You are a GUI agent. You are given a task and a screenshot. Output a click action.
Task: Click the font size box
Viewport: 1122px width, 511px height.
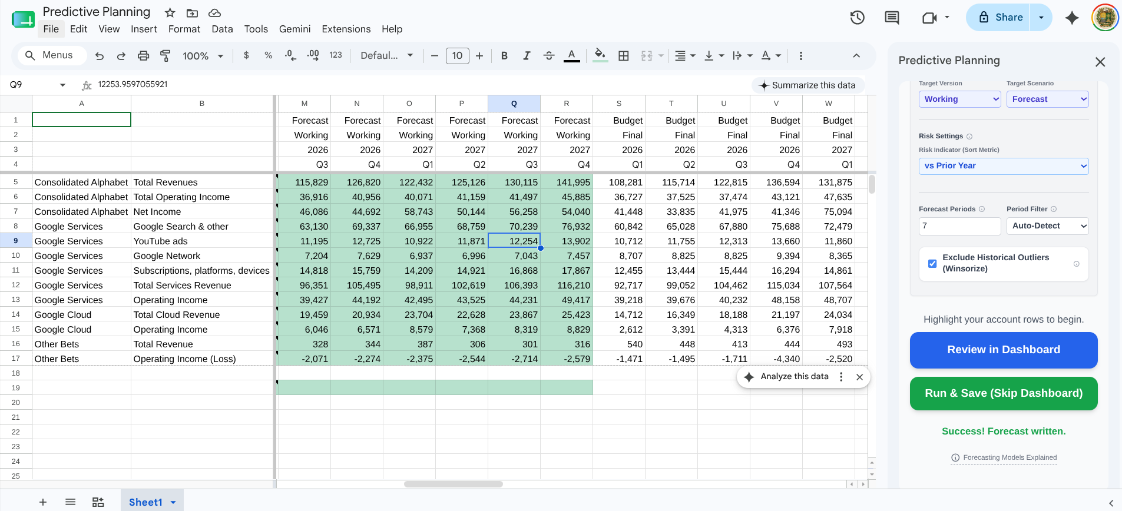point(458,56)
